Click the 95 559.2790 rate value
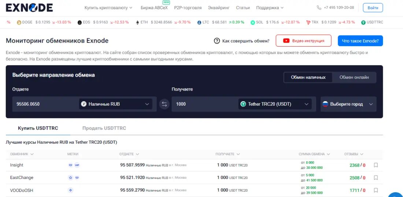The width and height of the screenshot is (403, 197). point(132,190)
